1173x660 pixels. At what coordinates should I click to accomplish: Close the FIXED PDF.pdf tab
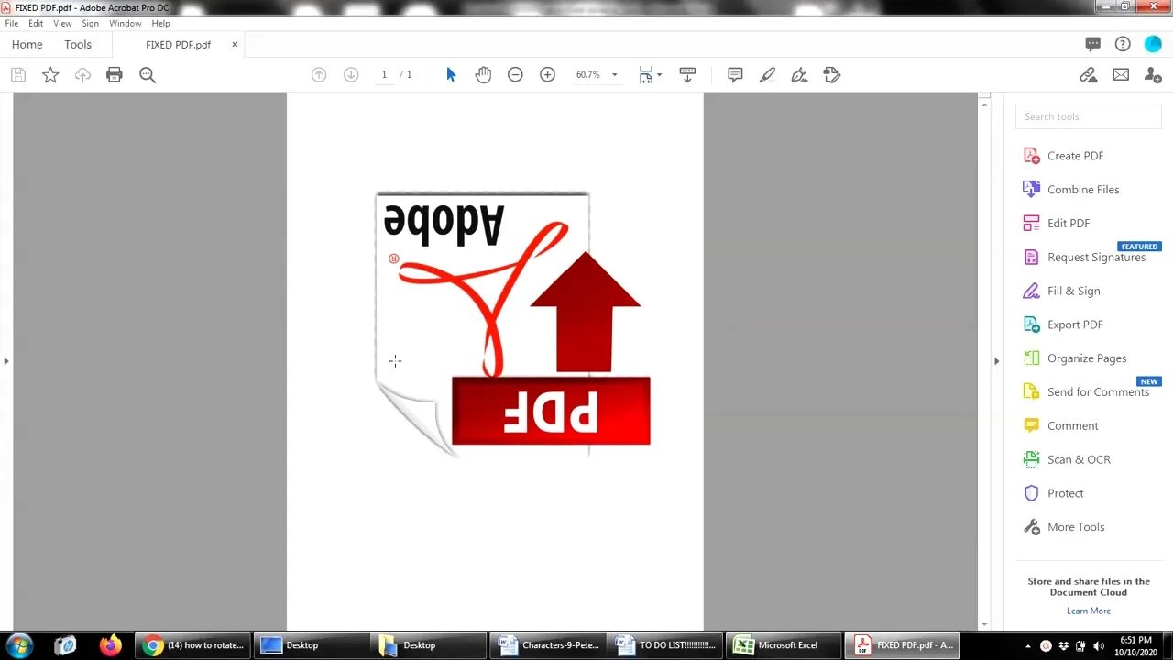[235, 44]
